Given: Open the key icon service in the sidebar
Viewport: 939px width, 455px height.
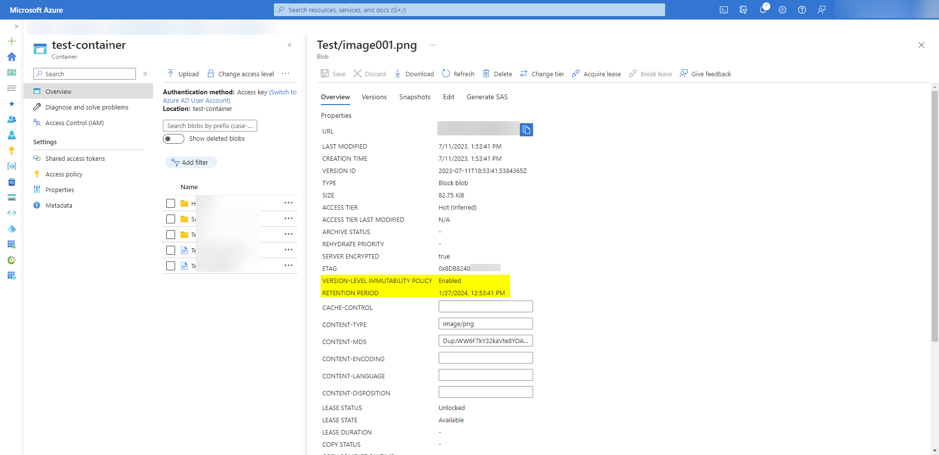Looking at the screenshot, I should click(12, 151).
